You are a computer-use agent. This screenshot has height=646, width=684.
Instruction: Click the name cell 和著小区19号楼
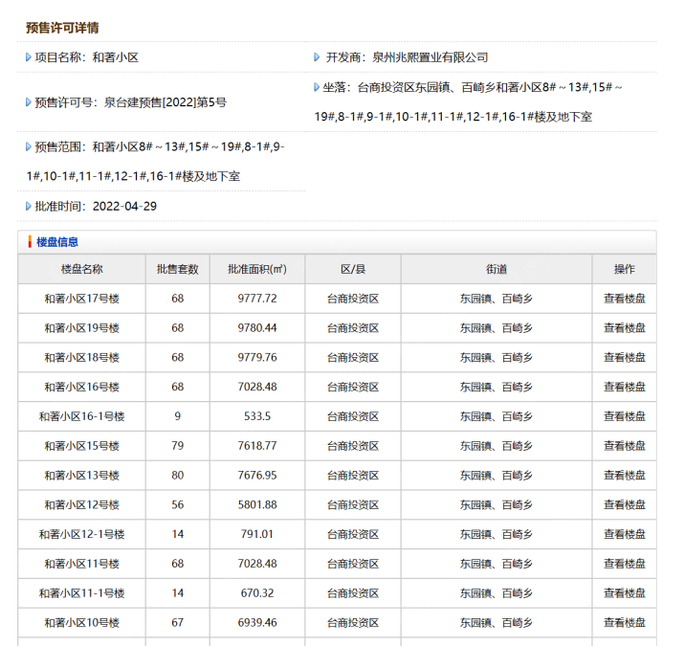click(81, 328)
